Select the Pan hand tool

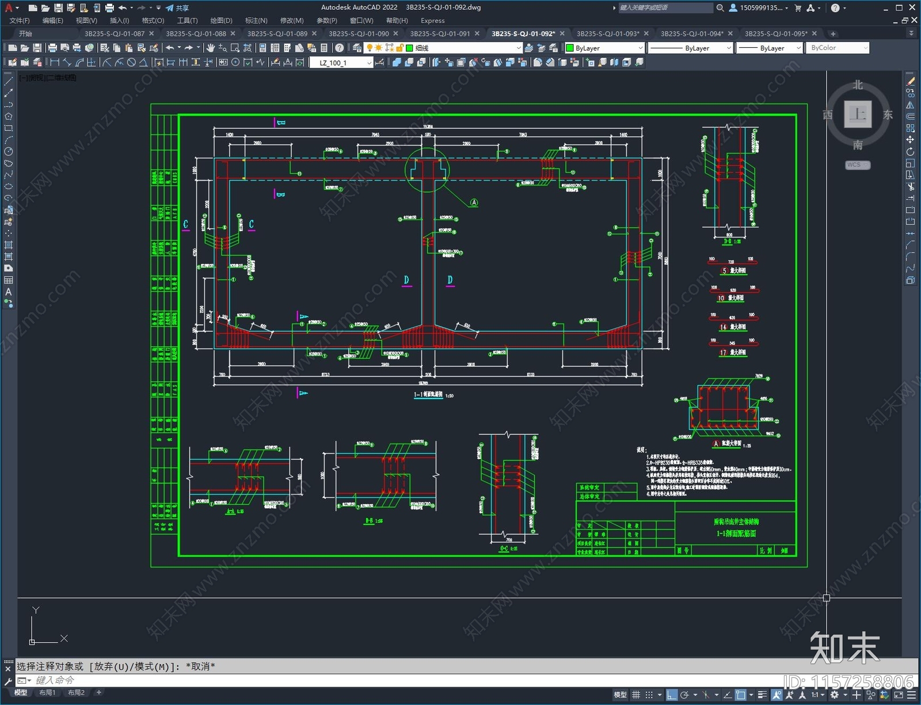211,48
